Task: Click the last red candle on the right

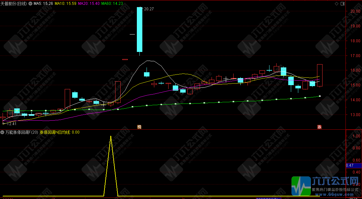Action: click(320, 75)
